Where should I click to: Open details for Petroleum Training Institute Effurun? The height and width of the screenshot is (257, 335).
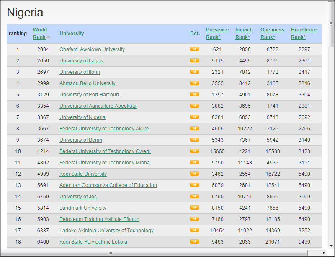point(194,219)
